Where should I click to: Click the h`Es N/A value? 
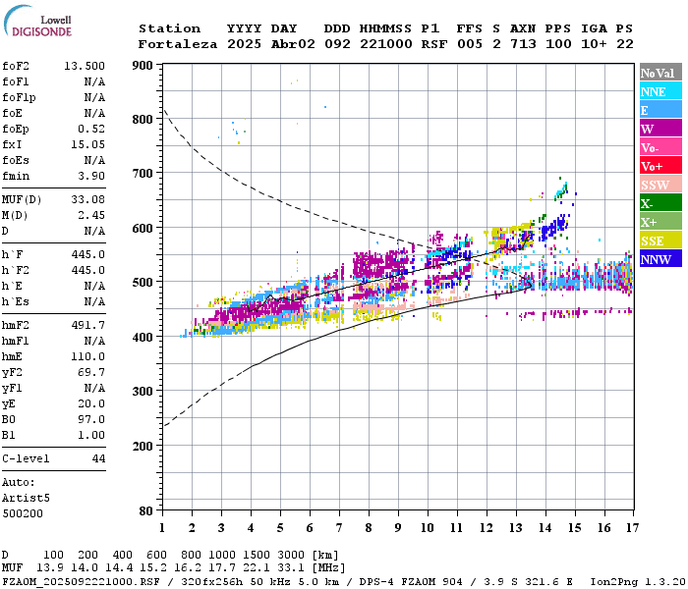point(94,301)
